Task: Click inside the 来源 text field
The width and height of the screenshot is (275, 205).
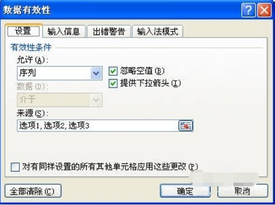Action: [98, 125]
